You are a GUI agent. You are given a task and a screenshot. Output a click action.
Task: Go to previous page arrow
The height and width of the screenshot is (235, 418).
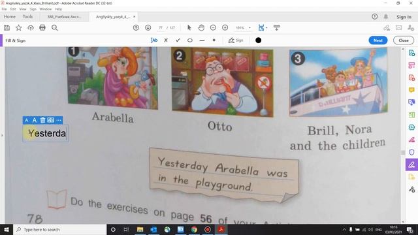coord(136,27)
